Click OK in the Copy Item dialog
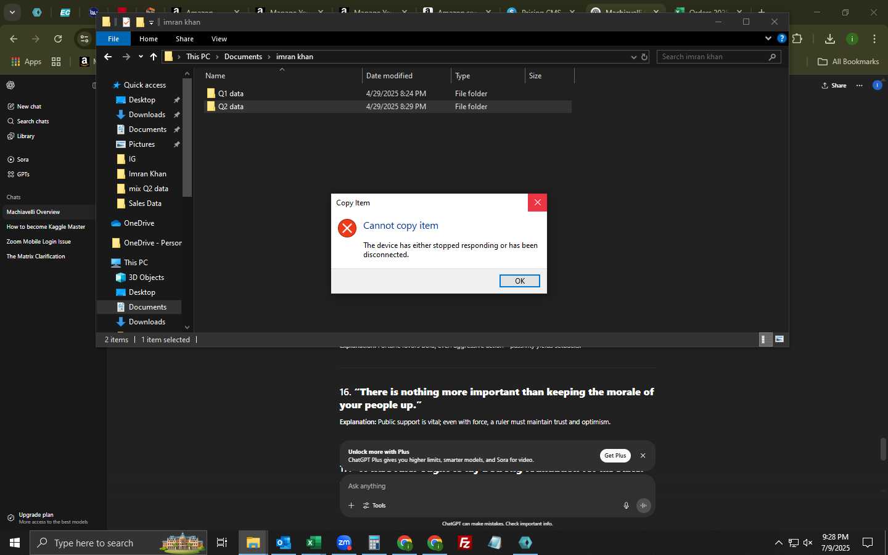 pyautogui.click(x=519, y=281)
